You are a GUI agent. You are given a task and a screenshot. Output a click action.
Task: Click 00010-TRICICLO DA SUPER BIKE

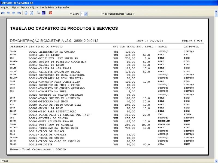pyautogui.click(x=53, y=128)
